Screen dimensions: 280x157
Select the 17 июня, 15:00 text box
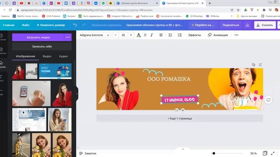[180, 100]
